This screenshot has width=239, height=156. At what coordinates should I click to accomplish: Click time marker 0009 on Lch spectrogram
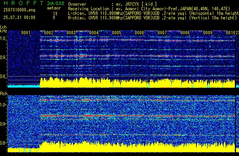pos(208,33)
